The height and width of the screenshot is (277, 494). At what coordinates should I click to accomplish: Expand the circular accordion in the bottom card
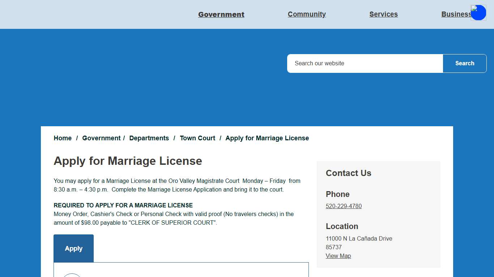pyautogui.click(x=72, y=276)
